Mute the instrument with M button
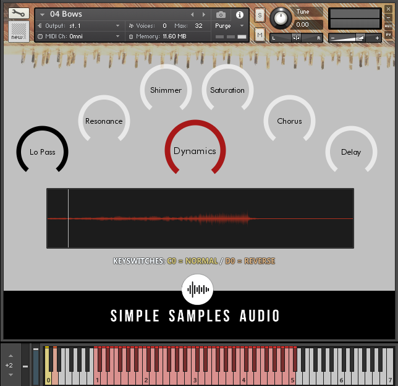This screenshot has height=386, width=398. (x=260, y=35)
